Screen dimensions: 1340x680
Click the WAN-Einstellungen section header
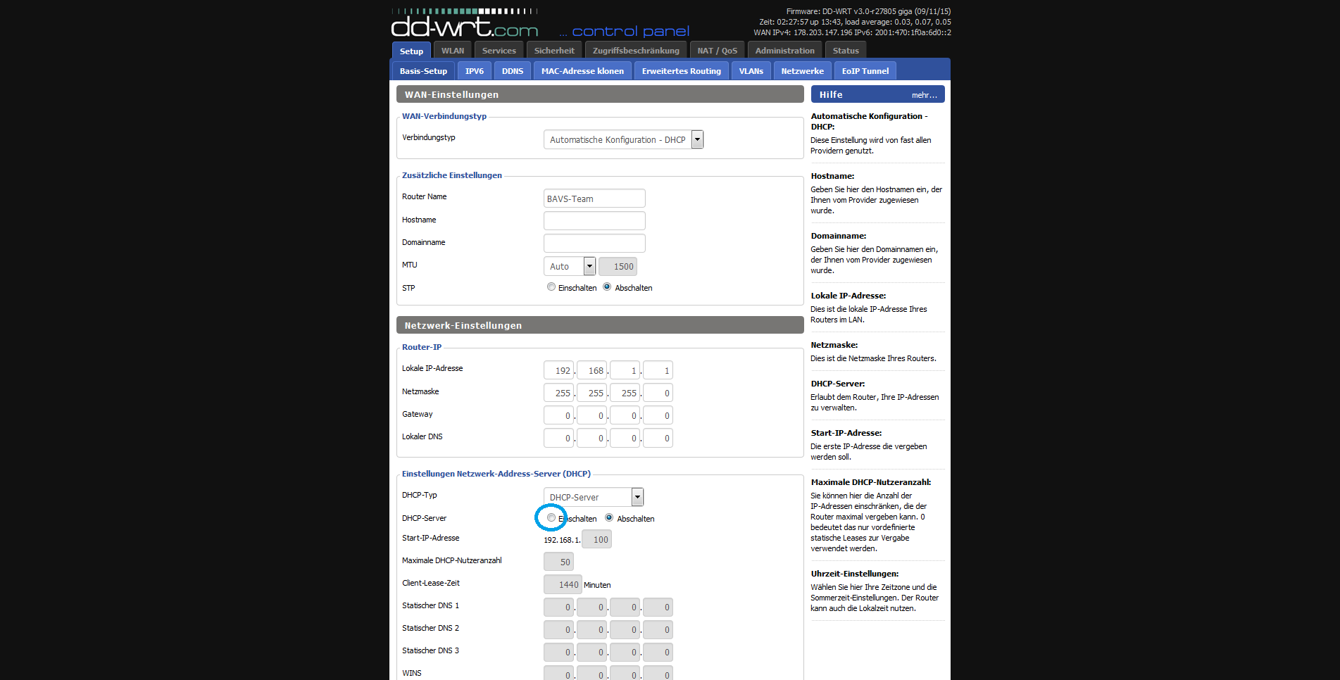tap(600, 94)
